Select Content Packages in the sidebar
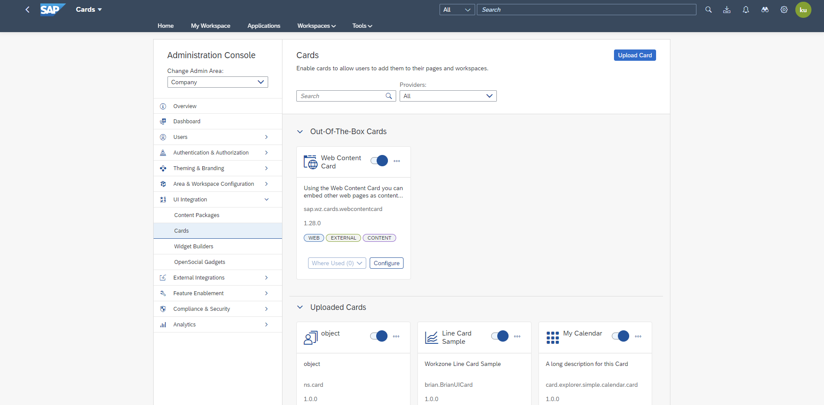 click(x=218, y=215)
